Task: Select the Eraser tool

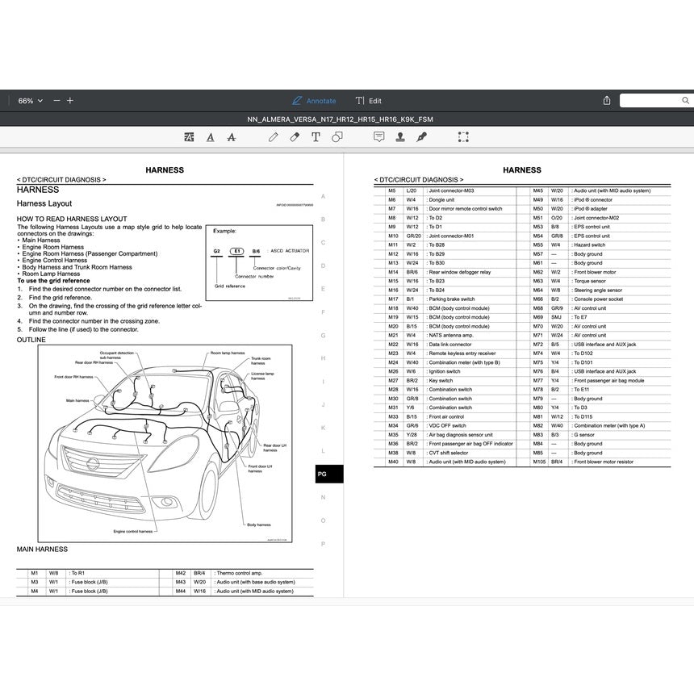Action: click(295, 136)
